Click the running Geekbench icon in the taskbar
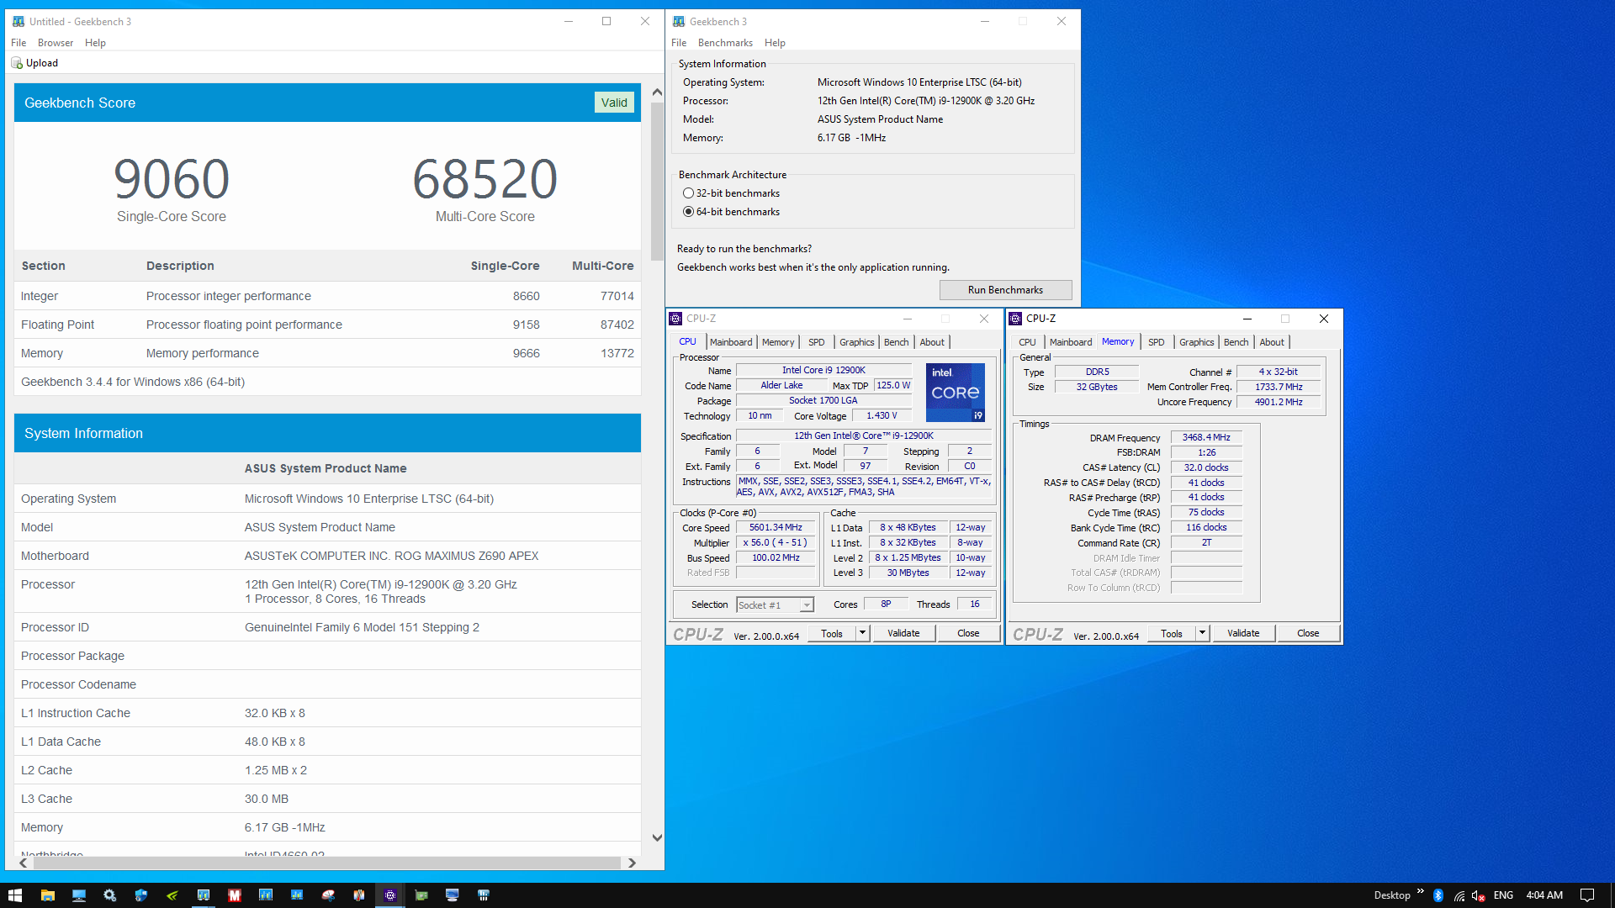The image size is (1615, 908). (204, 895)
